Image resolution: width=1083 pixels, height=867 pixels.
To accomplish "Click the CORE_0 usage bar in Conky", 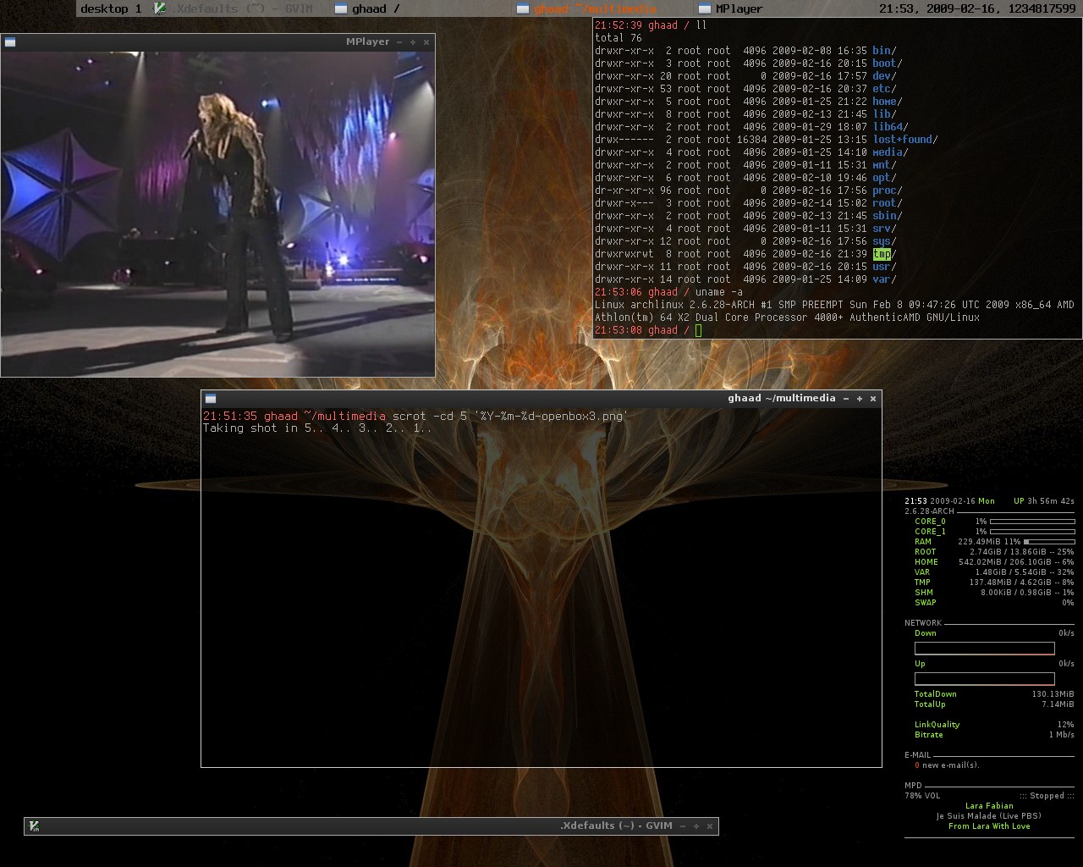I will point(1032,522).
